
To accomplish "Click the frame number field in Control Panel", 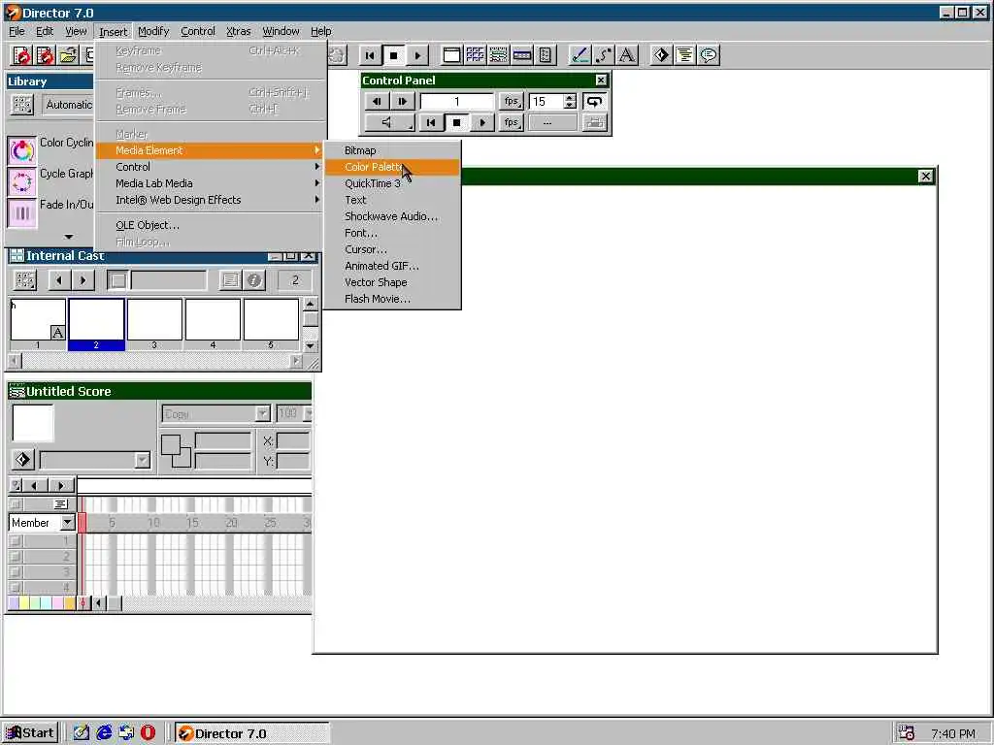I will (x=456, y=101).
